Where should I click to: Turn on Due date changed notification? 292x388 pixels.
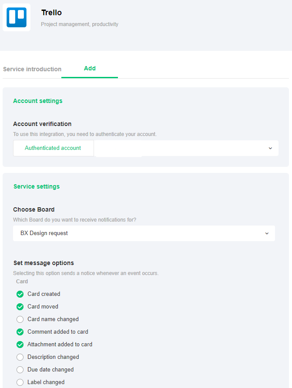[x=20, y=370]
